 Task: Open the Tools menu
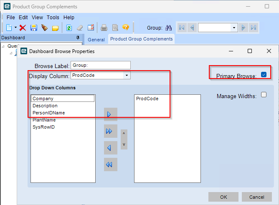click(53, 18)
